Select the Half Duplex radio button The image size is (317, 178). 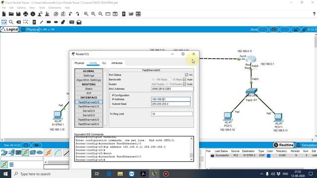point(149,84)
